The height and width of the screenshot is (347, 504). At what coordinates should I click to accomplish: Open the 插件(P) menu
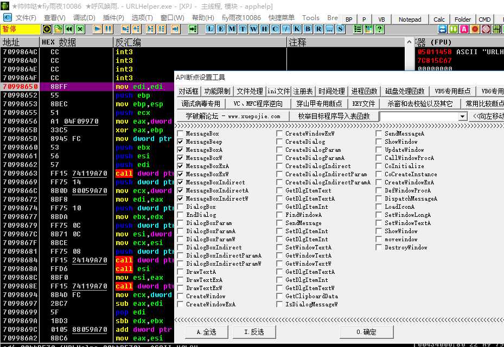[x=113, y=18]
